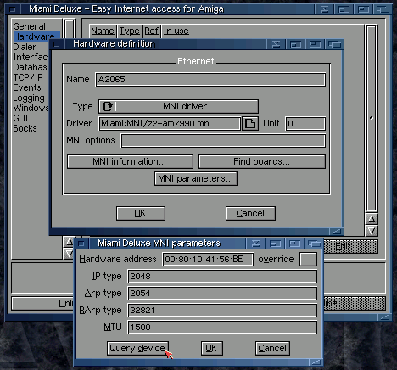Image resolution: width=397 pixels, height=370 pixels.
Task: Toggle the hardware address override checkbox
Action: (x=308, y=260)
